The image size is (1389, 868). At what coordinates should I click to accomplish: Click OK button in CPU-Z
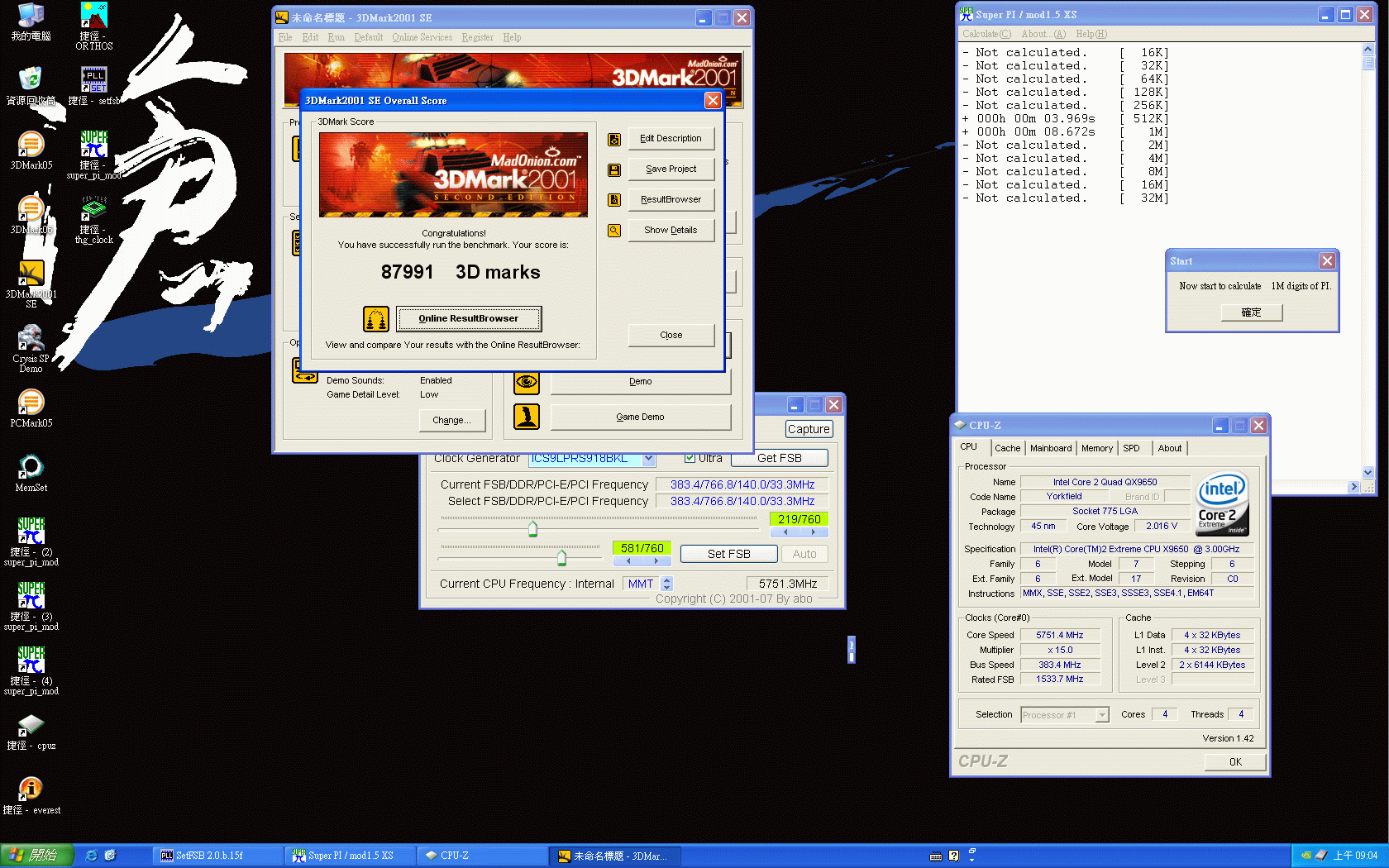[1235, 762]
